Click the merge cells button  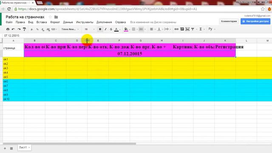(x=141, y=29)
